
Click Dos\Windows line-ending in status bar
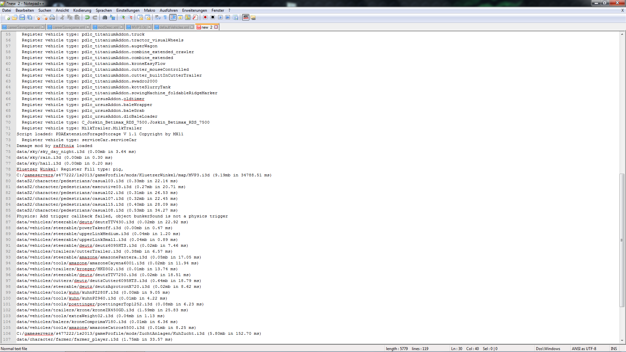tap(548, 349)
